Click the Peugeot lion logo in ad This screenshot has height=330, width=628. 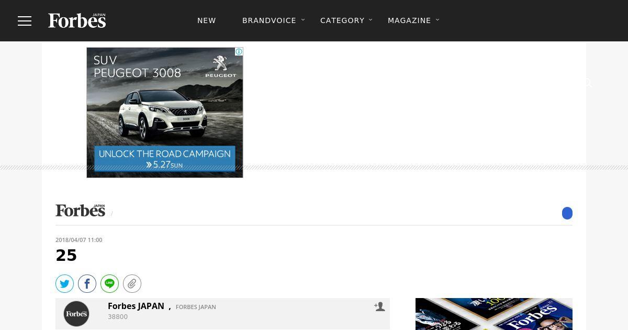(x=220, y=67)
